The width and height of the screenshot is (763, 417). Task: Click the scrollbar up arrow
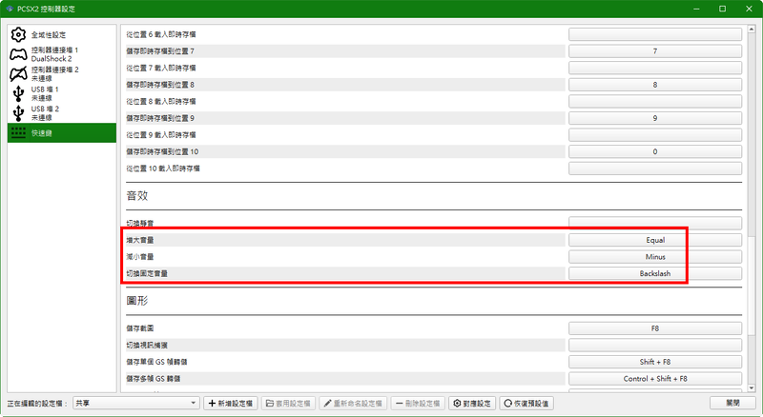752,30
